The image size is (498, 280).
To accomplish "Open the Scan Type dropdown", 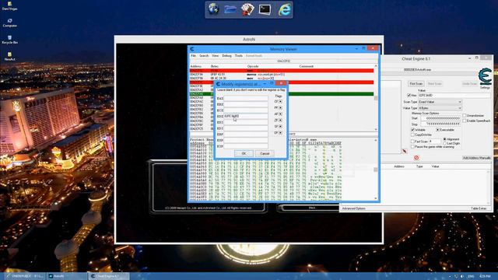I will [440, 102].
